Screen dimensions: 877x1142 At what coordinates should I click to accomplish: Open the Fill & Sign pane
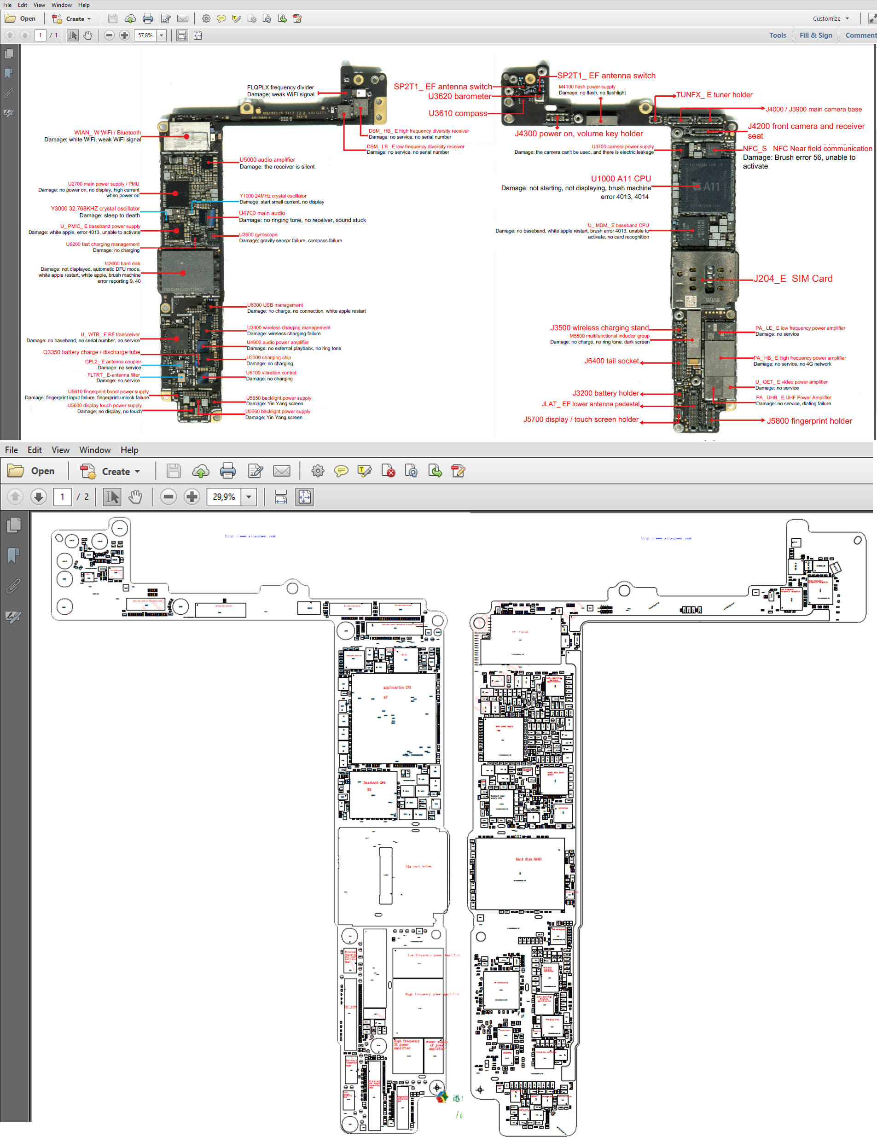click(x=815, y=35)
